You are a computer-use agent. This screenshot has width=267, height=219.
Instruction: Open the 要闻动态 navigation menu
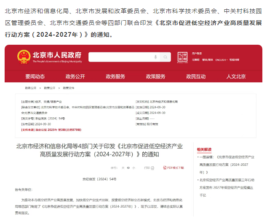coord(35,76)
